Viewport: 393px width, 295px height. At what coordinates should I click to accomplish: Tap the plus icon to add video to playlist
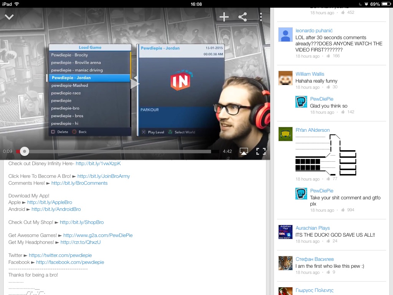[x=224, y=17]
